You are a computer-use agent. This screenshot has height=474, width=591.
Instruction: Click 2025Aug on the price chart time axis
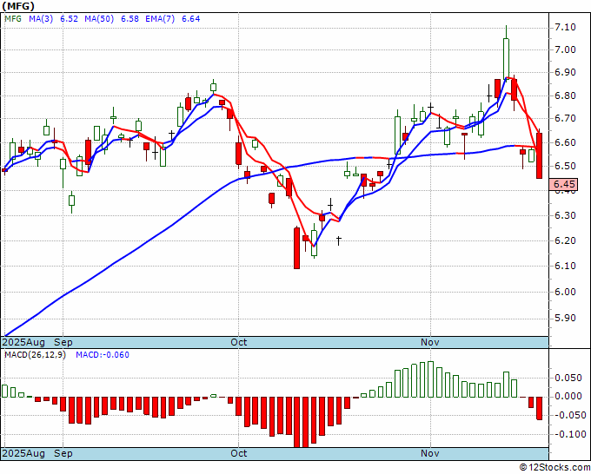[23, 342]
